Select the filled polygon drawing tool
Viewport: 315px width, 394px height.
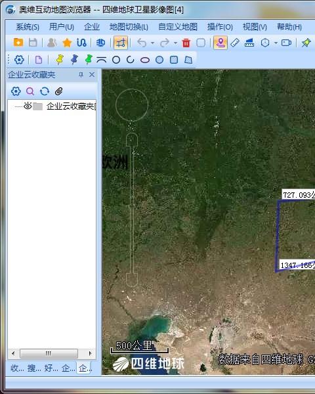point(188,60)
